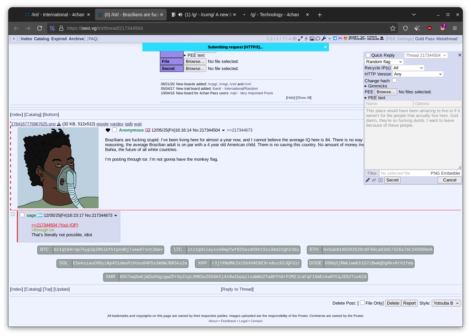Click the pencil icon in Quick Reply
Image resolution: width=471 pixels, height=336 pixels.
368,180
